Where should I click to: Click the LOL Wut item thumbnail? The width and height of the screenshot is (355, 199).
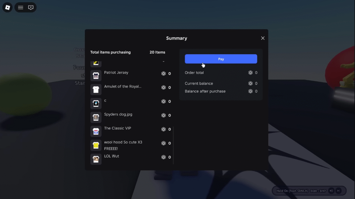[x=96, y=159]
